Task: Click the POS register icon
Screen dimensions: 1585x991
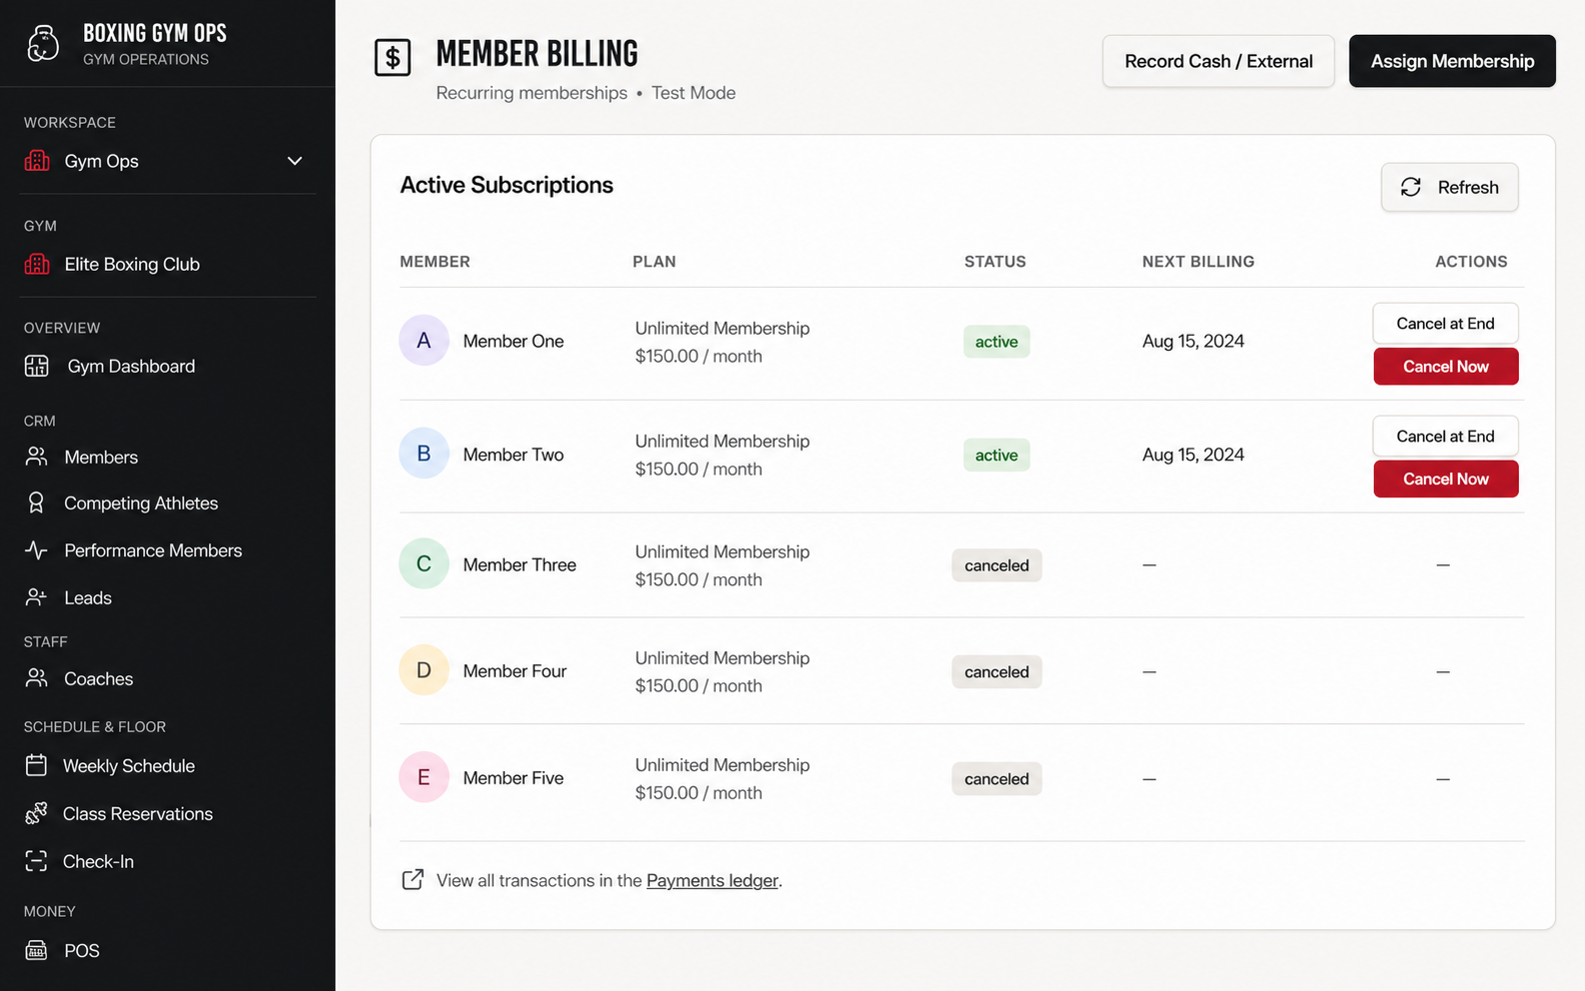Action: point(37,950)
